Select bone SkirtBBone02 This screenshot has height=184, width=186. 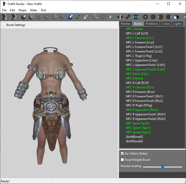click(134, 137)
